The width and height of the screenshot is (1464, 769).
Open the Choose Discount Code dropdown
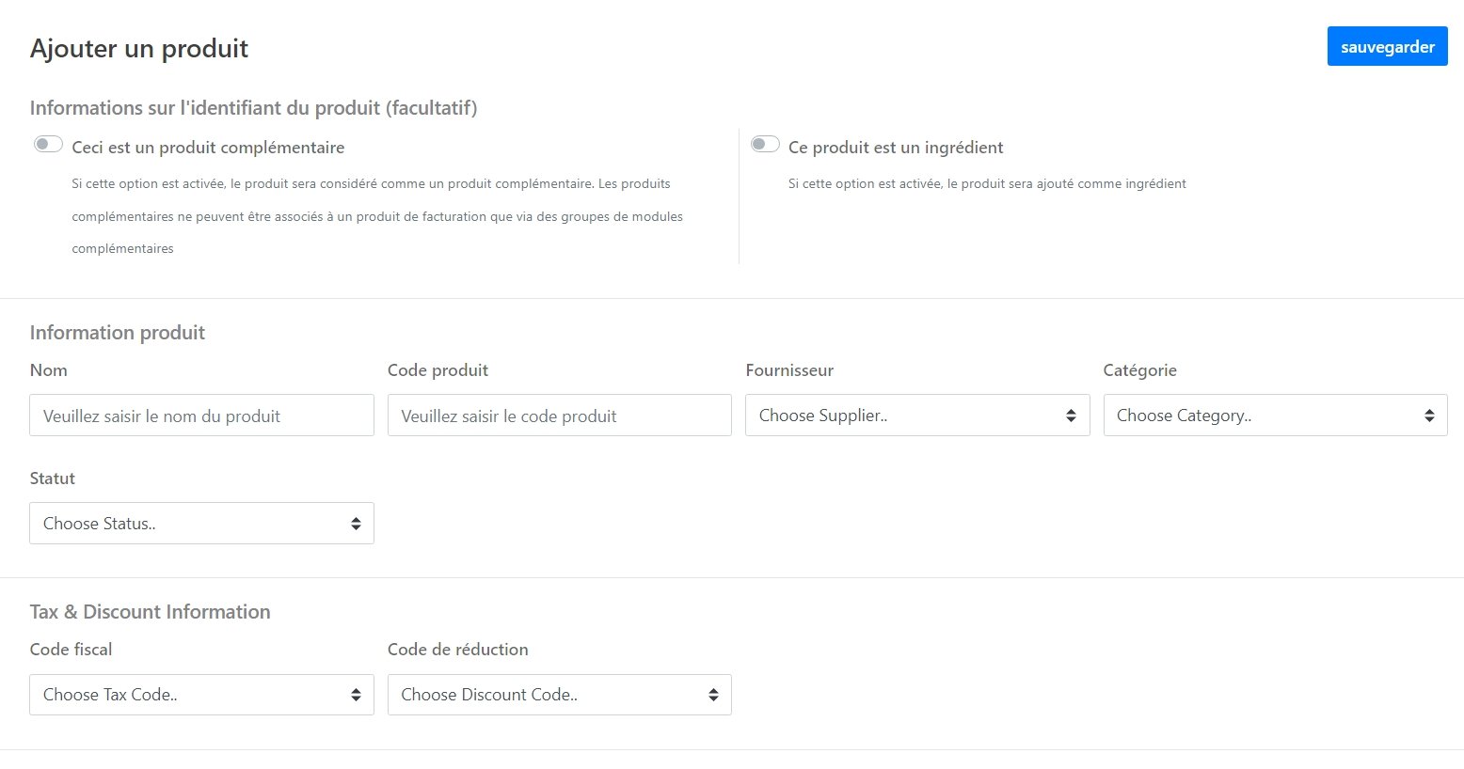point(559,695)
